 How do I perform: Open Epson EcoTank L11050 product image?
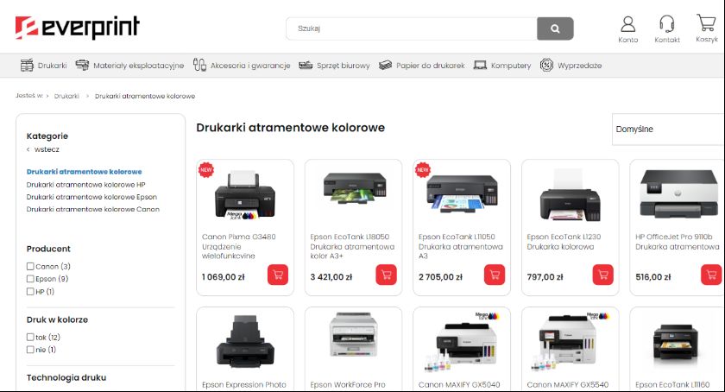(463, 193)
